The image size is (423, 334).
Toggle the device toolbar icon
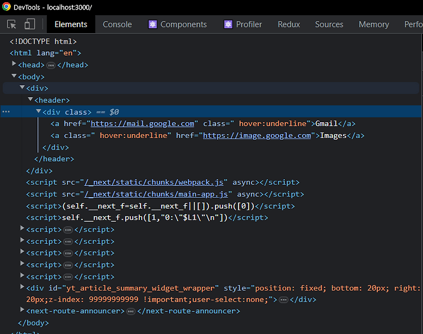click(30, 24)
